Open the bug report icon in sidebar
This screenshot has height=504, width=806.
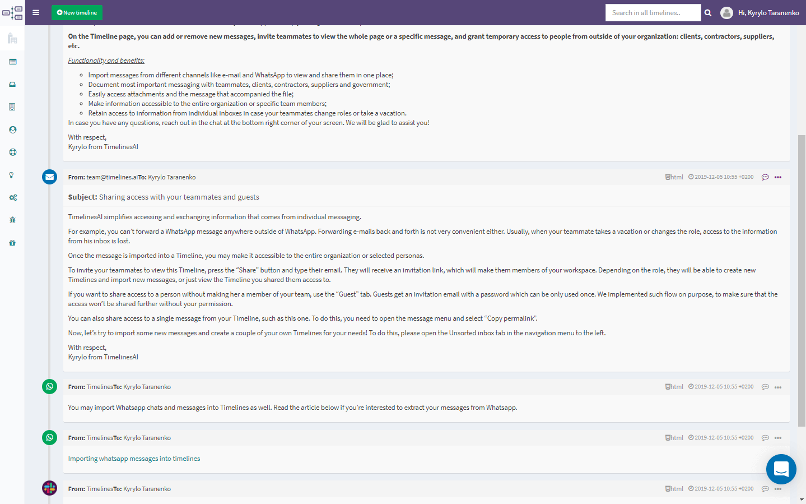coord(12,219)
